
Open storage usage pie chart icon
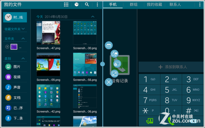coord(77,4)
